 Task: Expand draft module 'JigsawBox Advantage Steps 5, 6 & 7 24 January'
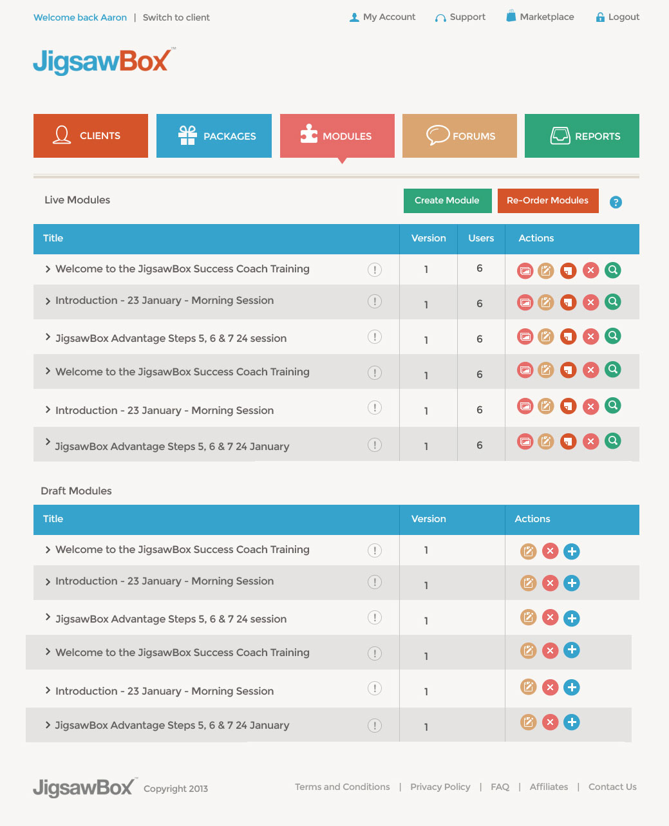[48, 725]
